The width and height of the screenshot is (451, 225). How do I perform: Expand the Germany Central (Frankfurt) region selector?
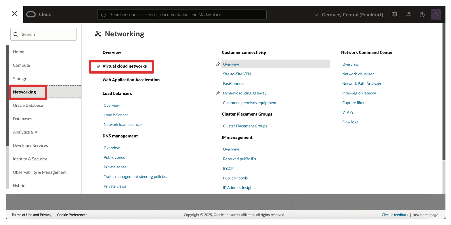coord(348,15)
